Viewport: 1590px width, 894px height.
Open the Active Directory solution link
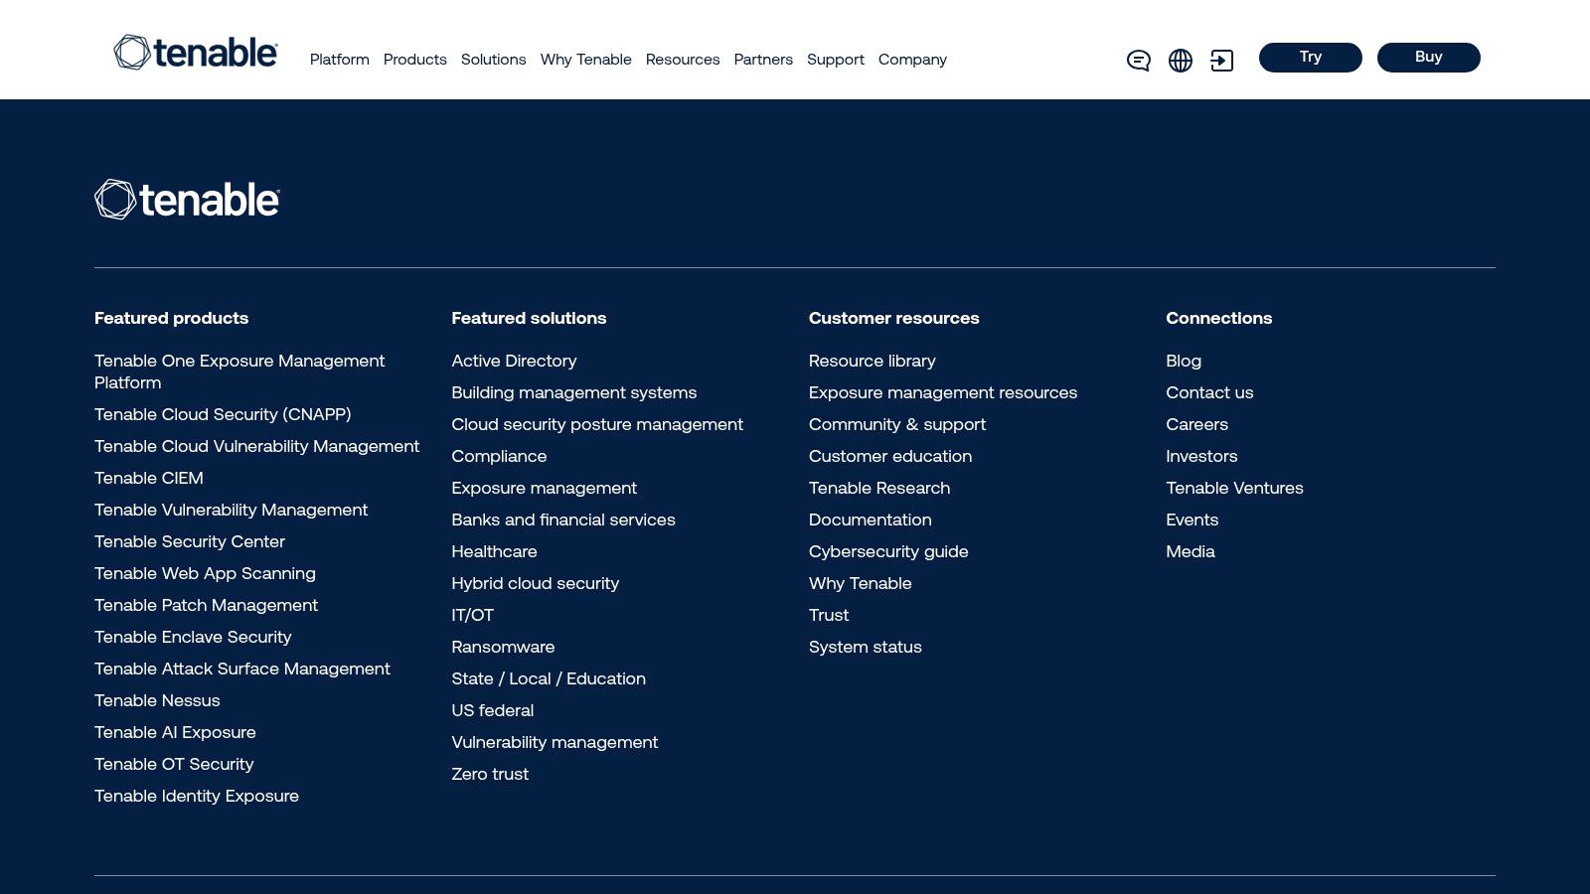[514, 361]
